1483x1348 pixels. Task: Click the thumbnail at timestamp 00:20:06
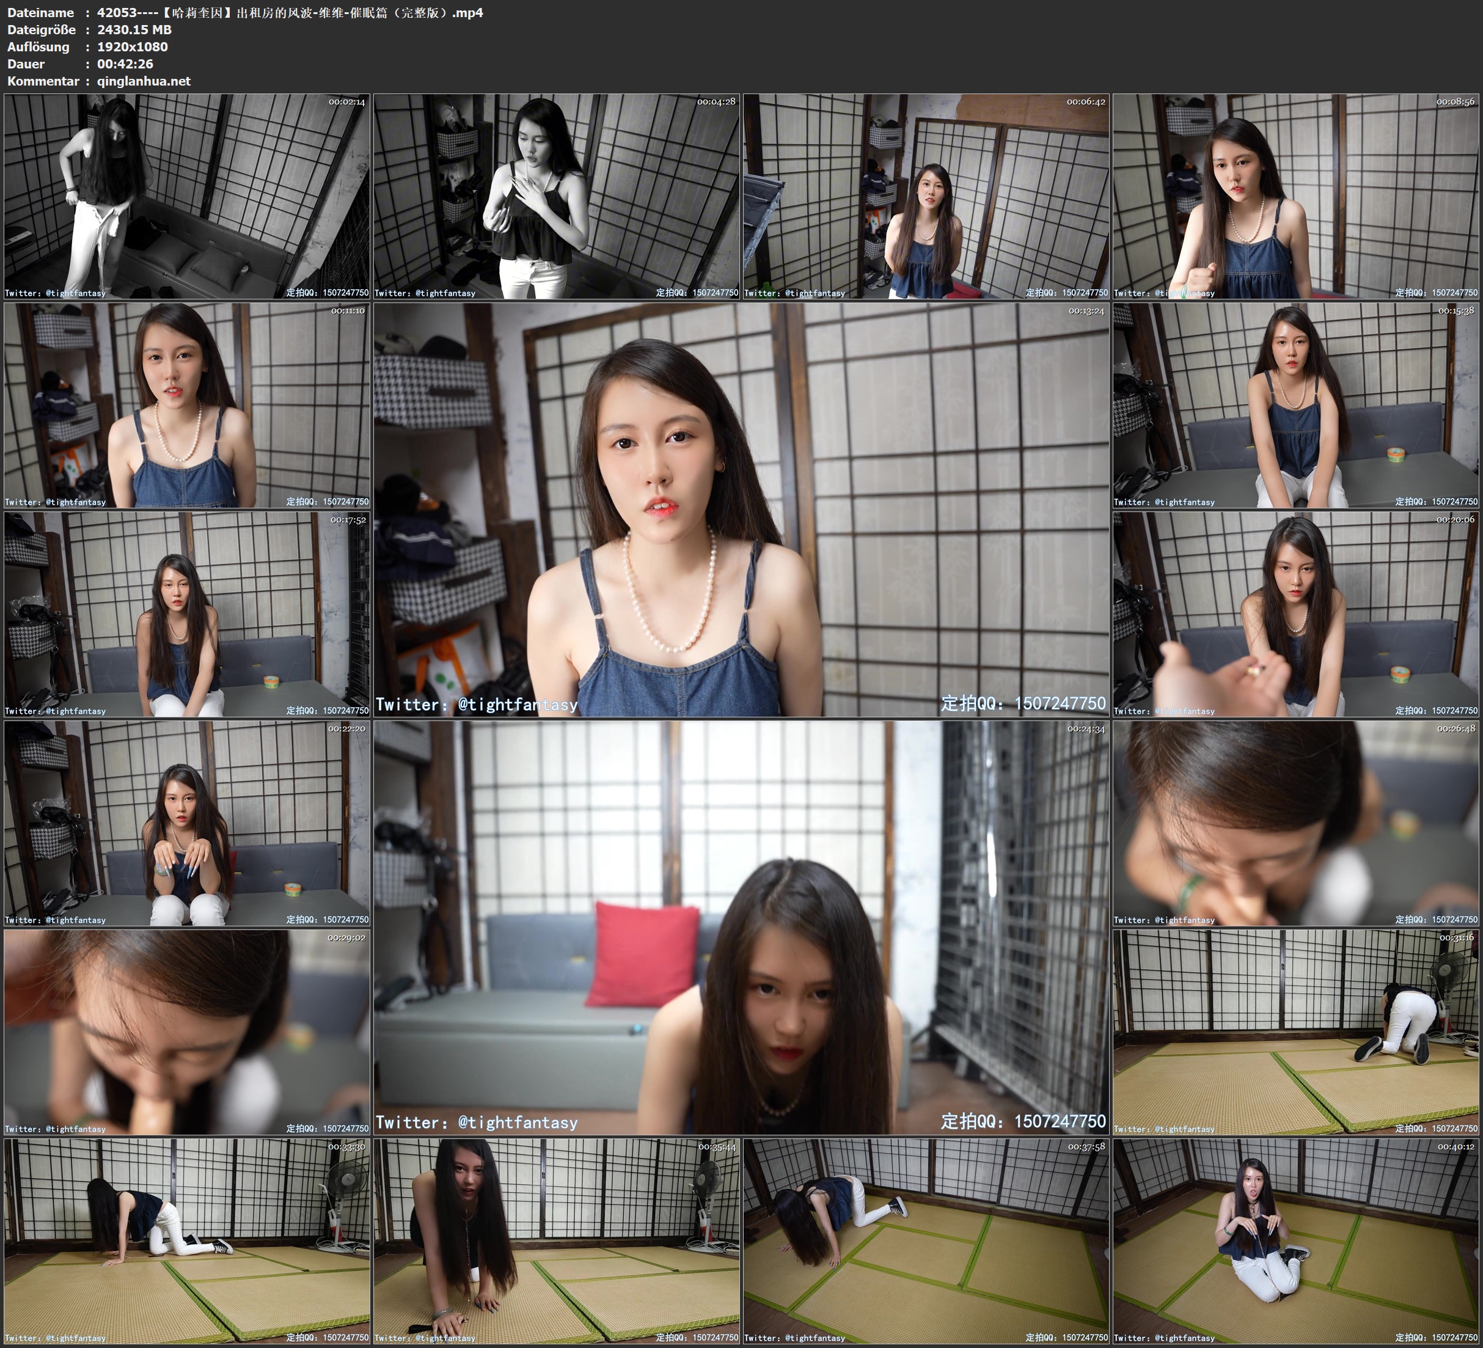point(1296,614)
